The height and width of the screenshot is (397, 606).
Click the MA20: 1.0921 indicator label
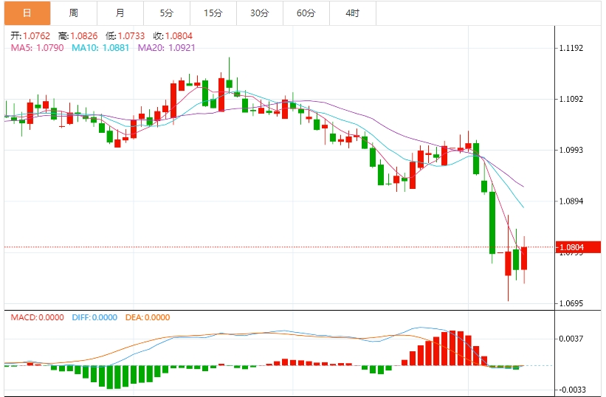pyautogui.click(x=167, y=48)
